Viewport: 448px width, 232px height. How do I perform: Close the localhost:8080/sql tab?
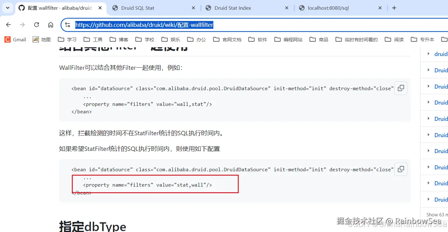[380, 8]
